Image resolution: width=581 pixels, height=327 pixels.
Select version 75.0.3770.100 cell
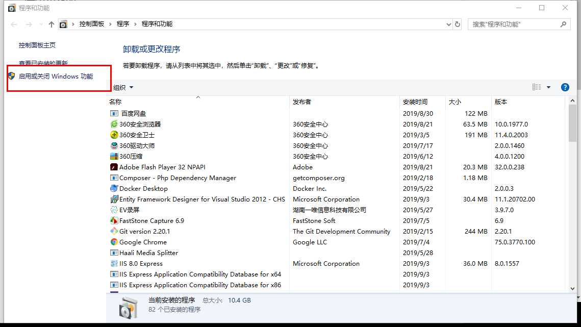tap(515, 242)
